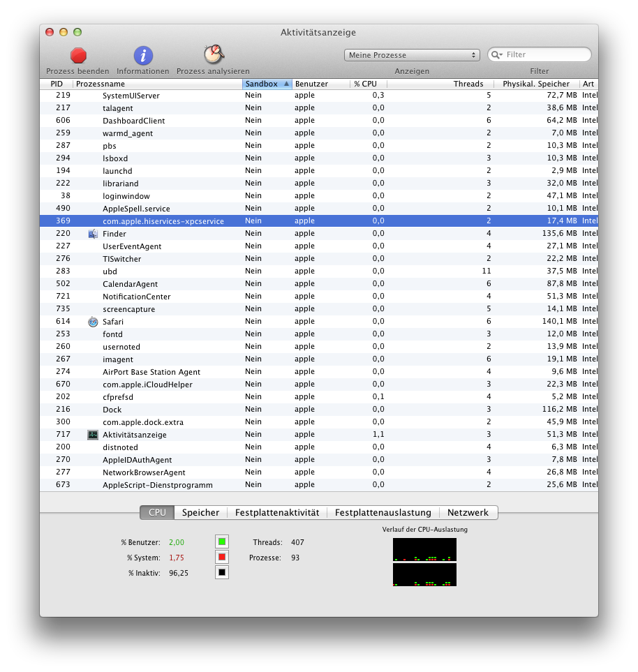Sort by the Benutzer column header

[321, 84]
